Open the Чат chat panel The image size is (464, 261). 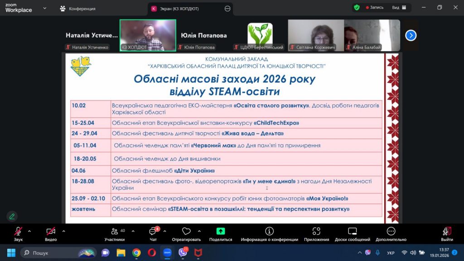153,234
